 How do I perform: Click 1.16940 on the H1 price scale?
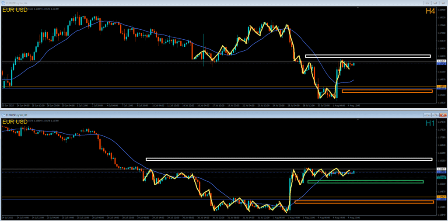tap(442, 145)
